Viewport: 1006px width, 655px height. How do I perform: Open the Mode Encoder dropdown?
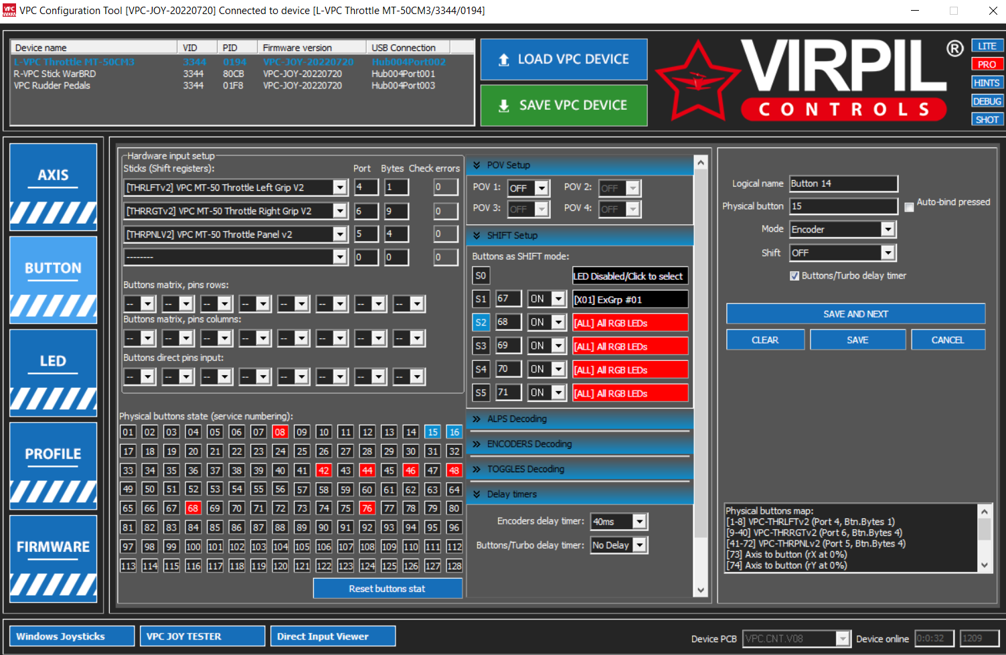888,230
